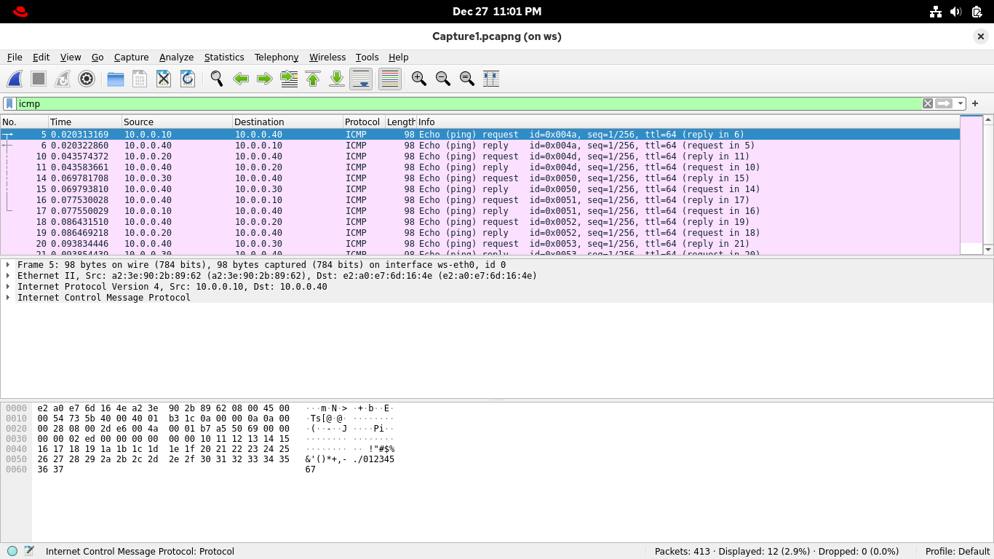
Task: Start capturing packets with shark fin icon
Action: [15, 79]
